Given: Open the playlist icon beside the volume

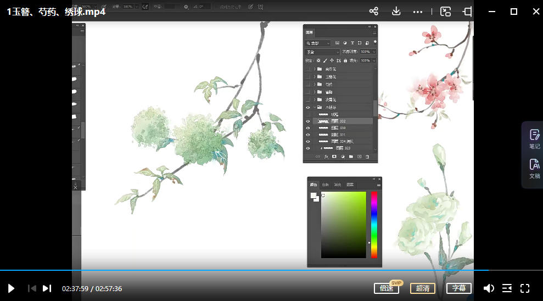Looking at the screenshot, I should (x=507, y=288).
